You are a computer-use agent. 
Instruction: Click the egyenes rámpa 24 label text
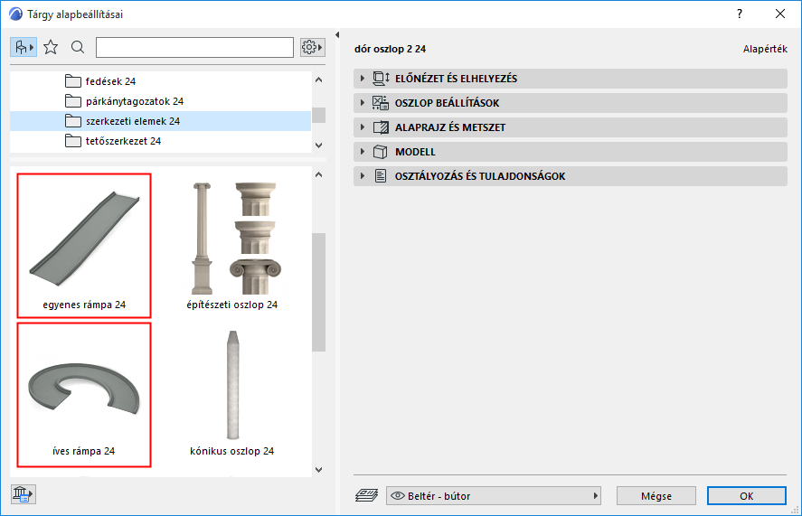(x=84, y=305)
